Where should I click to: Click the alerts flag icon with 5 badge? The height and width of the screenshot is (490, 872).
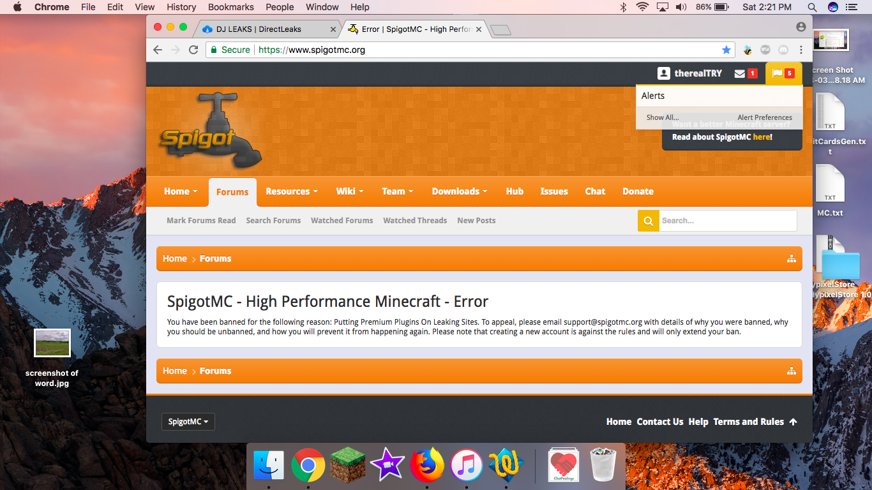tap(783, 73)
